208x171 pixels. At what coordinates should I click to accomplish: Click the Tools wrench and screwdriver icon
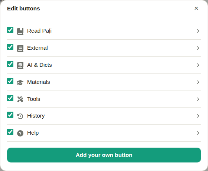[x=20, y=99]
